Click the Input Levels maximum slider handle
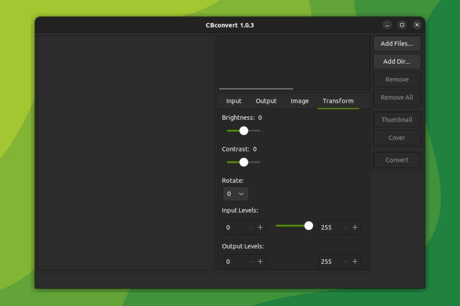The height and width of the screenshot is (306, 460). [x=309, y=226]
